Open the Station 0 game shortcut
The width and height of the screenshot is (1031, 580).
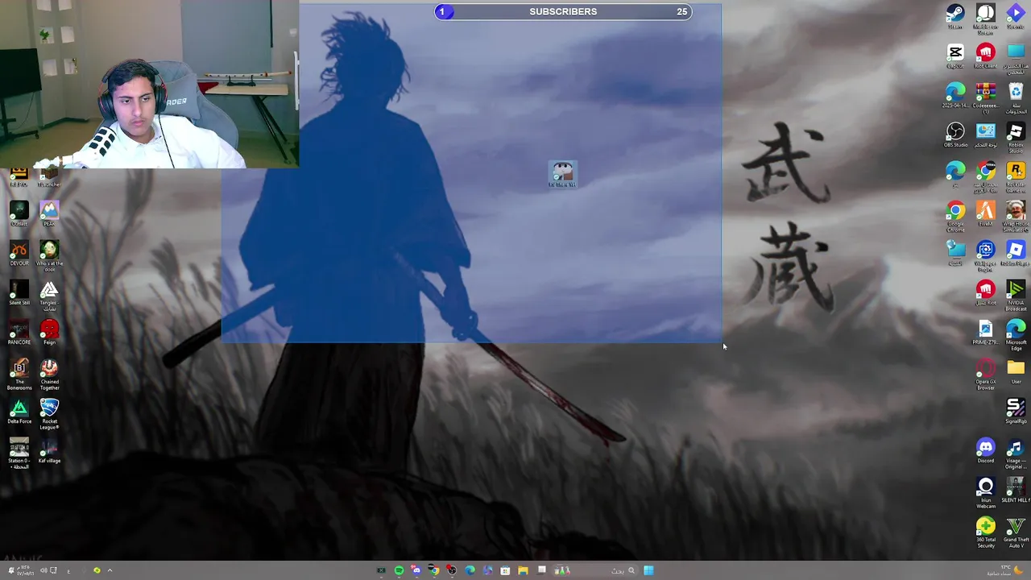pyautogui.click(x=19, y=454)
